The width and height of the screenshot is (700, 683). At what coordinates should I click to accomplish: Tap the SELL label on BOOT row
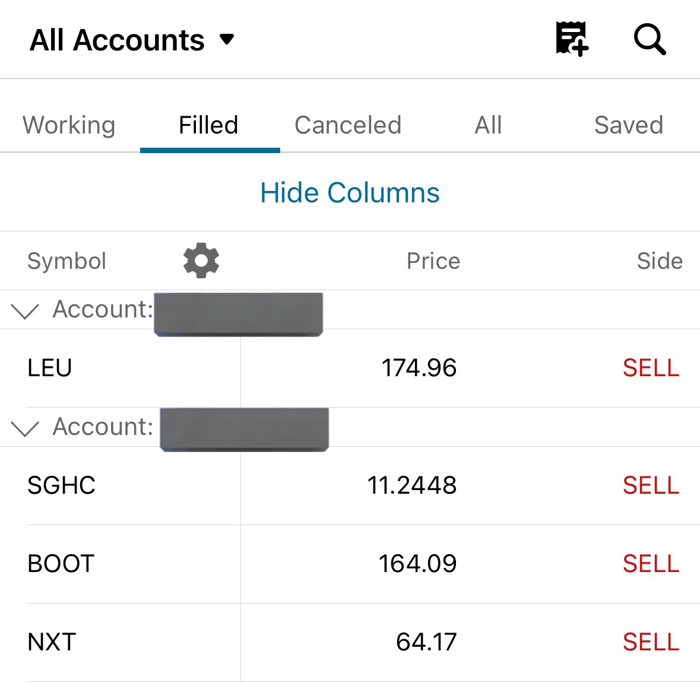(x=651, y=564)
